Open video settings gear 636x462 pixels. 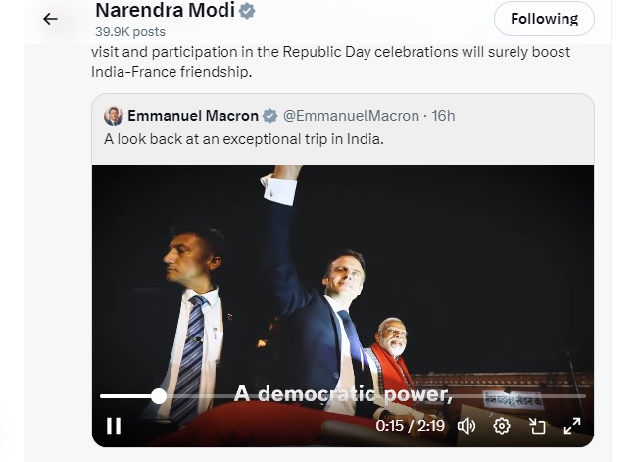502,426
